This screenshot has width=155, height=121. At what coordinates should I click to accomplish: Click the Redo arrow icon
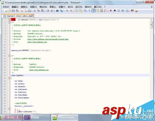pyautogui.click(x=52, y=11)
